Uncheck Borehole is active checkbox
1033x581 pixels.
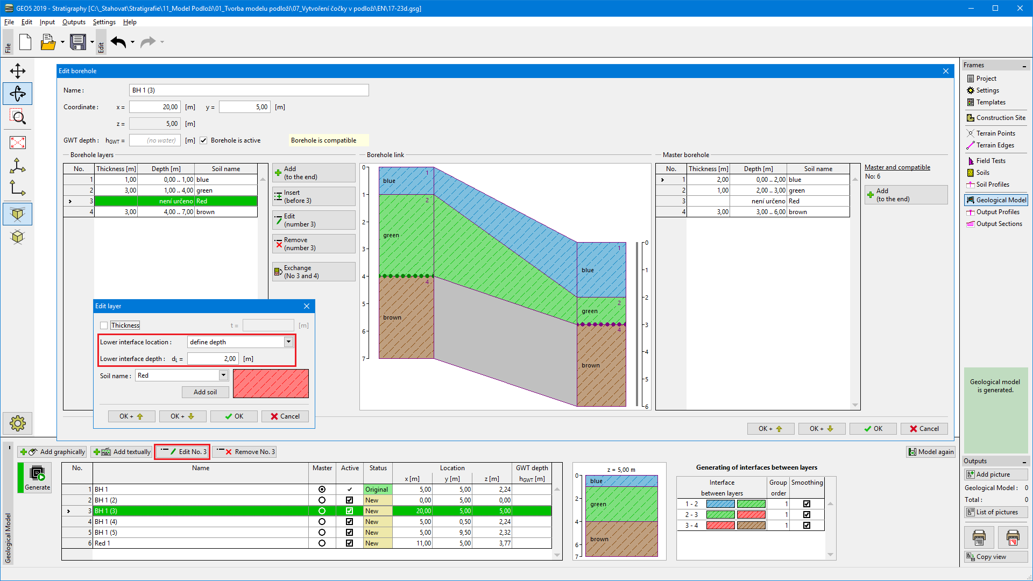click(203, 140)
